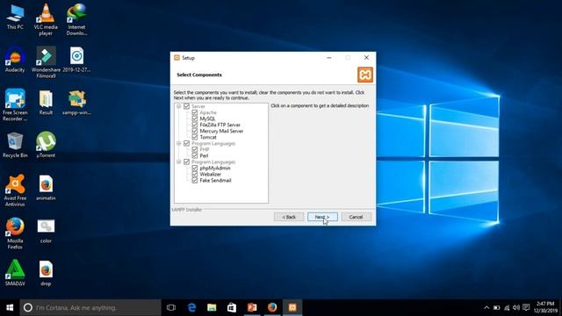Uncheck the MySQL component
The height and width of the screenshot is (316, 562).
pyautogui.click(x=195, y=118)
